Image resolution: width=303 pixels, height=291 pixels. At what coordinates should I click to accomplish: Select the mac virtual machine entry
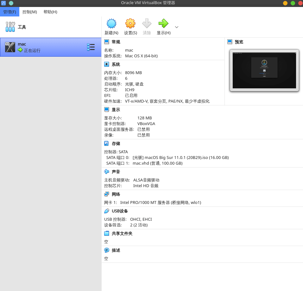(51, 47)
